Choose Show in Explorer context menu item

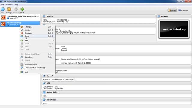[38, 65]
